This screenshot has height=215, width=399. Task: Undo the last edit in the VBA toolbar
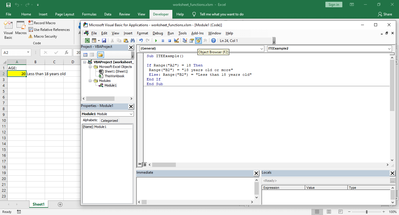141,41
